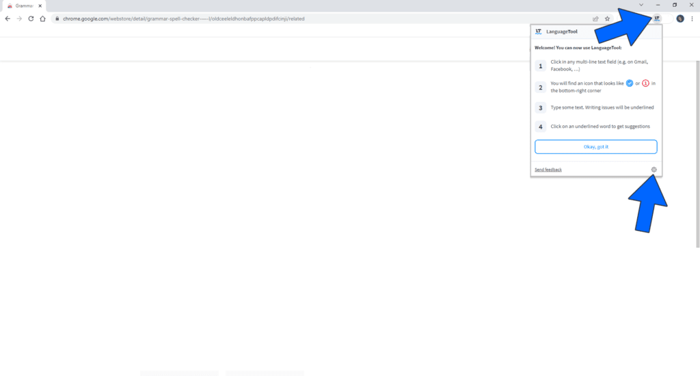
Task: Reload the current page
Action: click(x=31, y=18)
